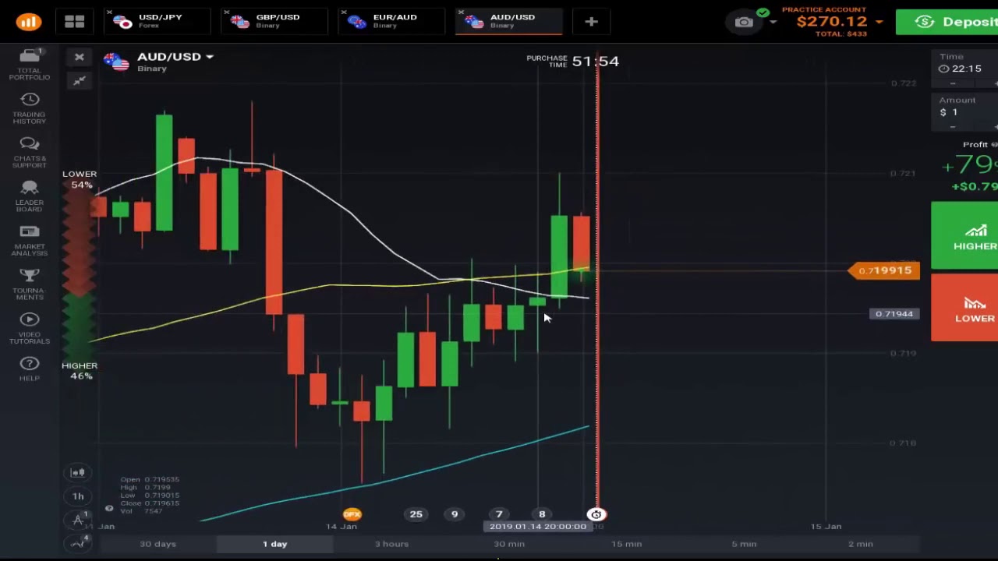The image size is (998, 561).
Task: Click the TOTAL: $433 balance text
Action: tap(841, 34)
